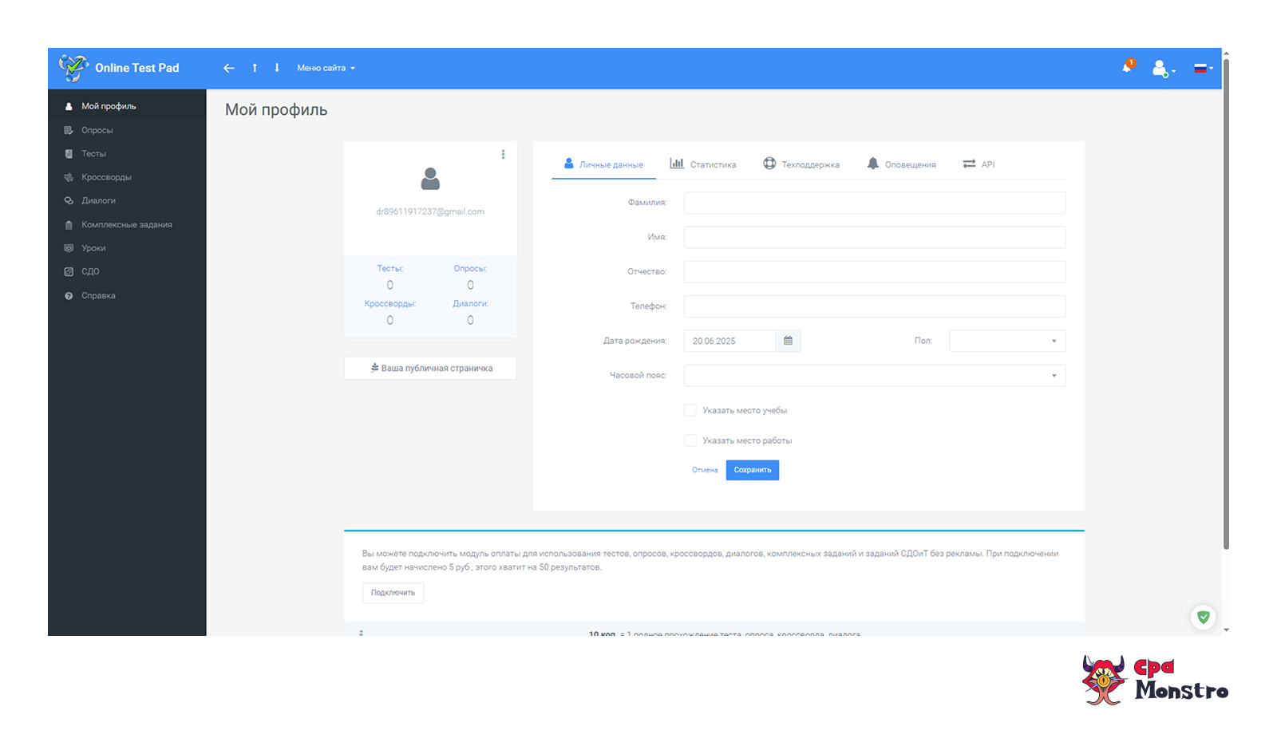Expand the Меню сайта dropdown
The width and height of the screenshot is (1277, 754).
coord(326,68)
